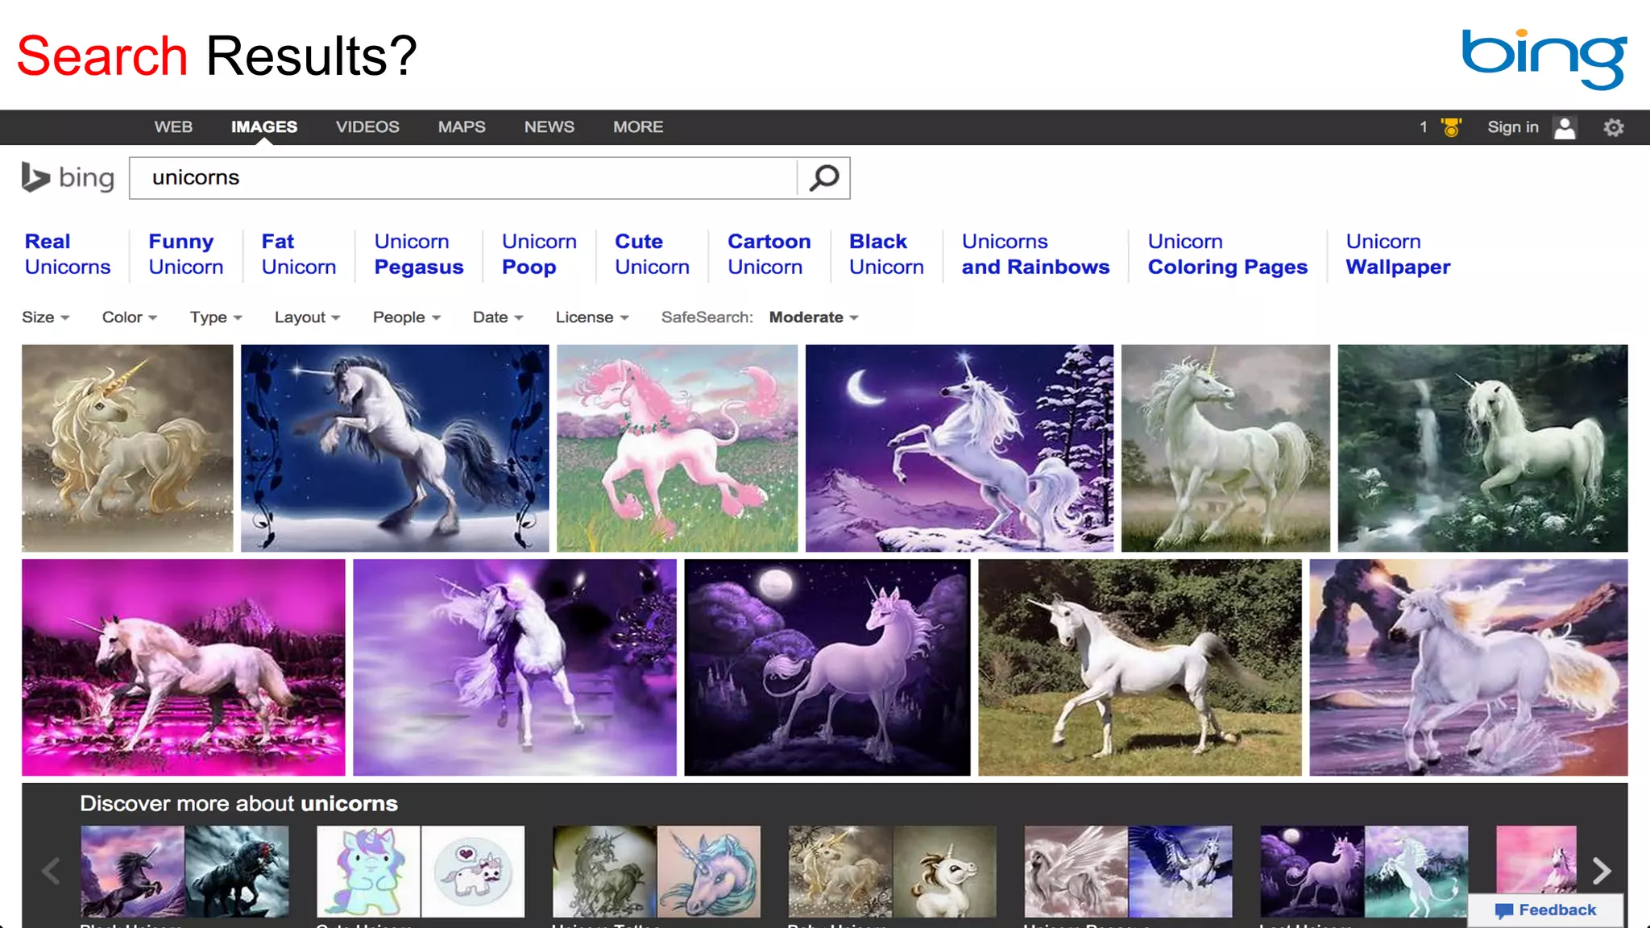This screenshot has width=1650, height=928.
Task: Open the unicorn by waterfall image
Action: click(1482, 448)
